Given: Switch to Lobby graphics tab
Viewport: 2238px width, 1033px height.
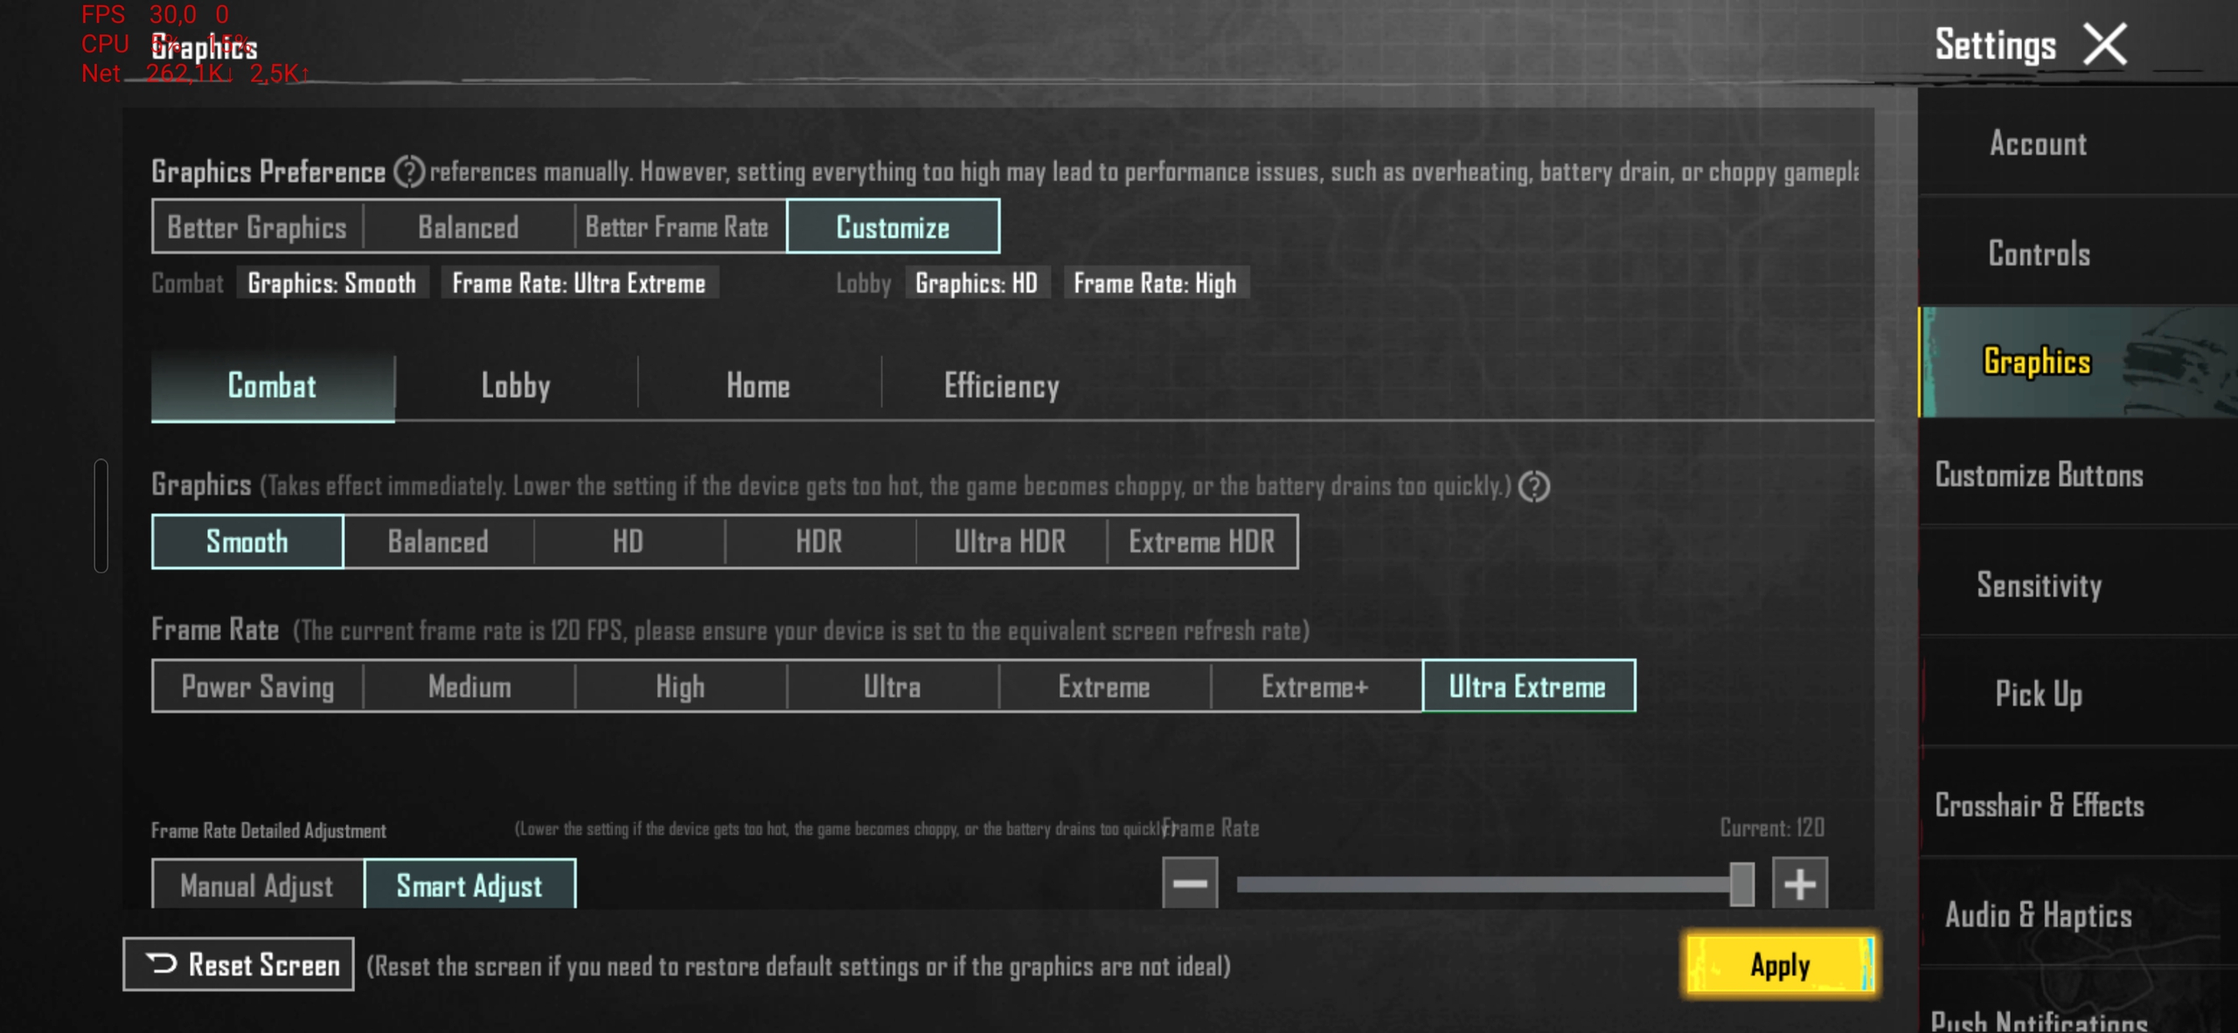Looking at the screenshot, I should [x=515, y=384].
